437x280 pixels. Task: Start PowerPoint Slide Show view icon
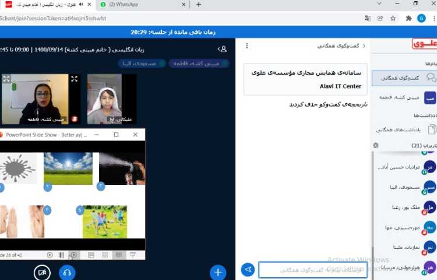133,255
